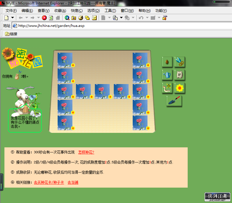Select the shovel digging tool
Viewport: 232px width, 203px height.
(x=174, y=101)
